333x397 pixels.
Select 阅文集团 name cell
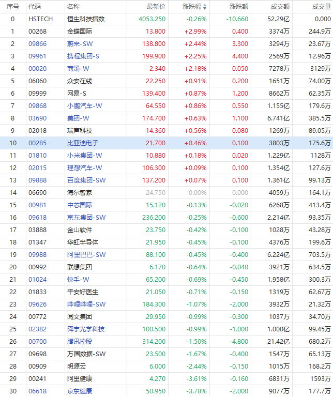tap(80, 317)
